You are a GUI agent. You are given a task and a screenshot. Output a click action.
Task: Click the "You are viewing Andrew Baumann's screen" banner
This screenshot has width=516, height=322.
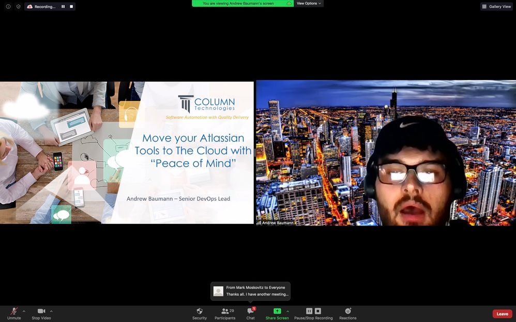pos(242,3)
